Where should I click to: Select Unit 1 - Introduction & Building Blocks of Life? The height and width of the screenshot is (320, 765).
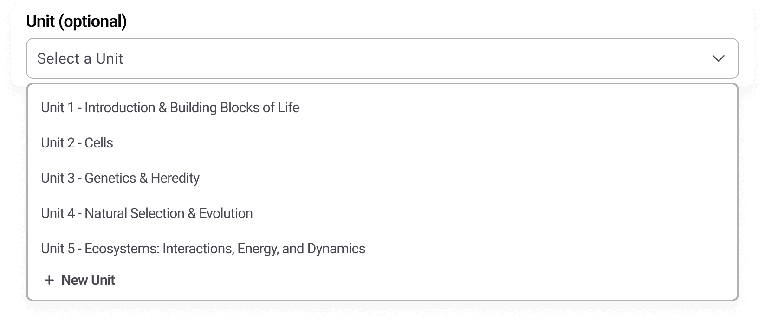click(170, 108)
